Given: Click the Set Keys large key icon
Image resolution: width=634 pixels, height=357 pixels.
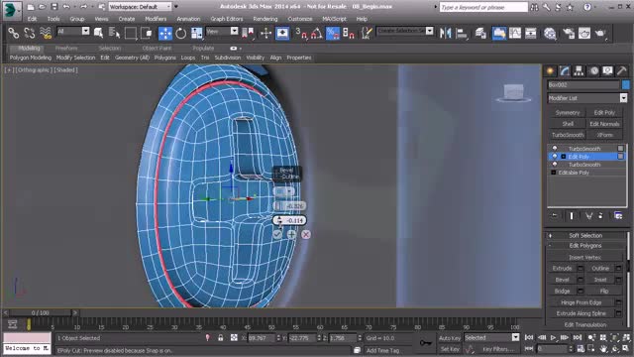Looking at the screenshot, I should (425, 343).
